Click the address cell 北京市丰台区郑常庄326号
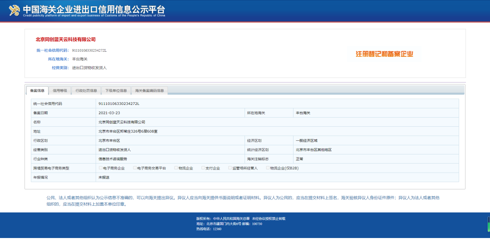The image size is (490, 248). [x=128, y=131]
